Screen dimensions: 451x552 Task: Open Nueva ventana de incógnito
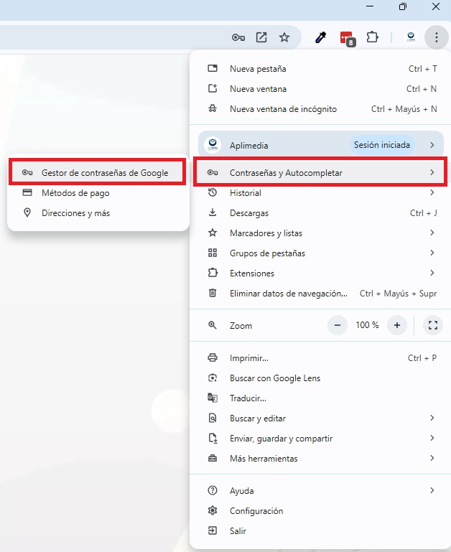click(x=283, y=109)
